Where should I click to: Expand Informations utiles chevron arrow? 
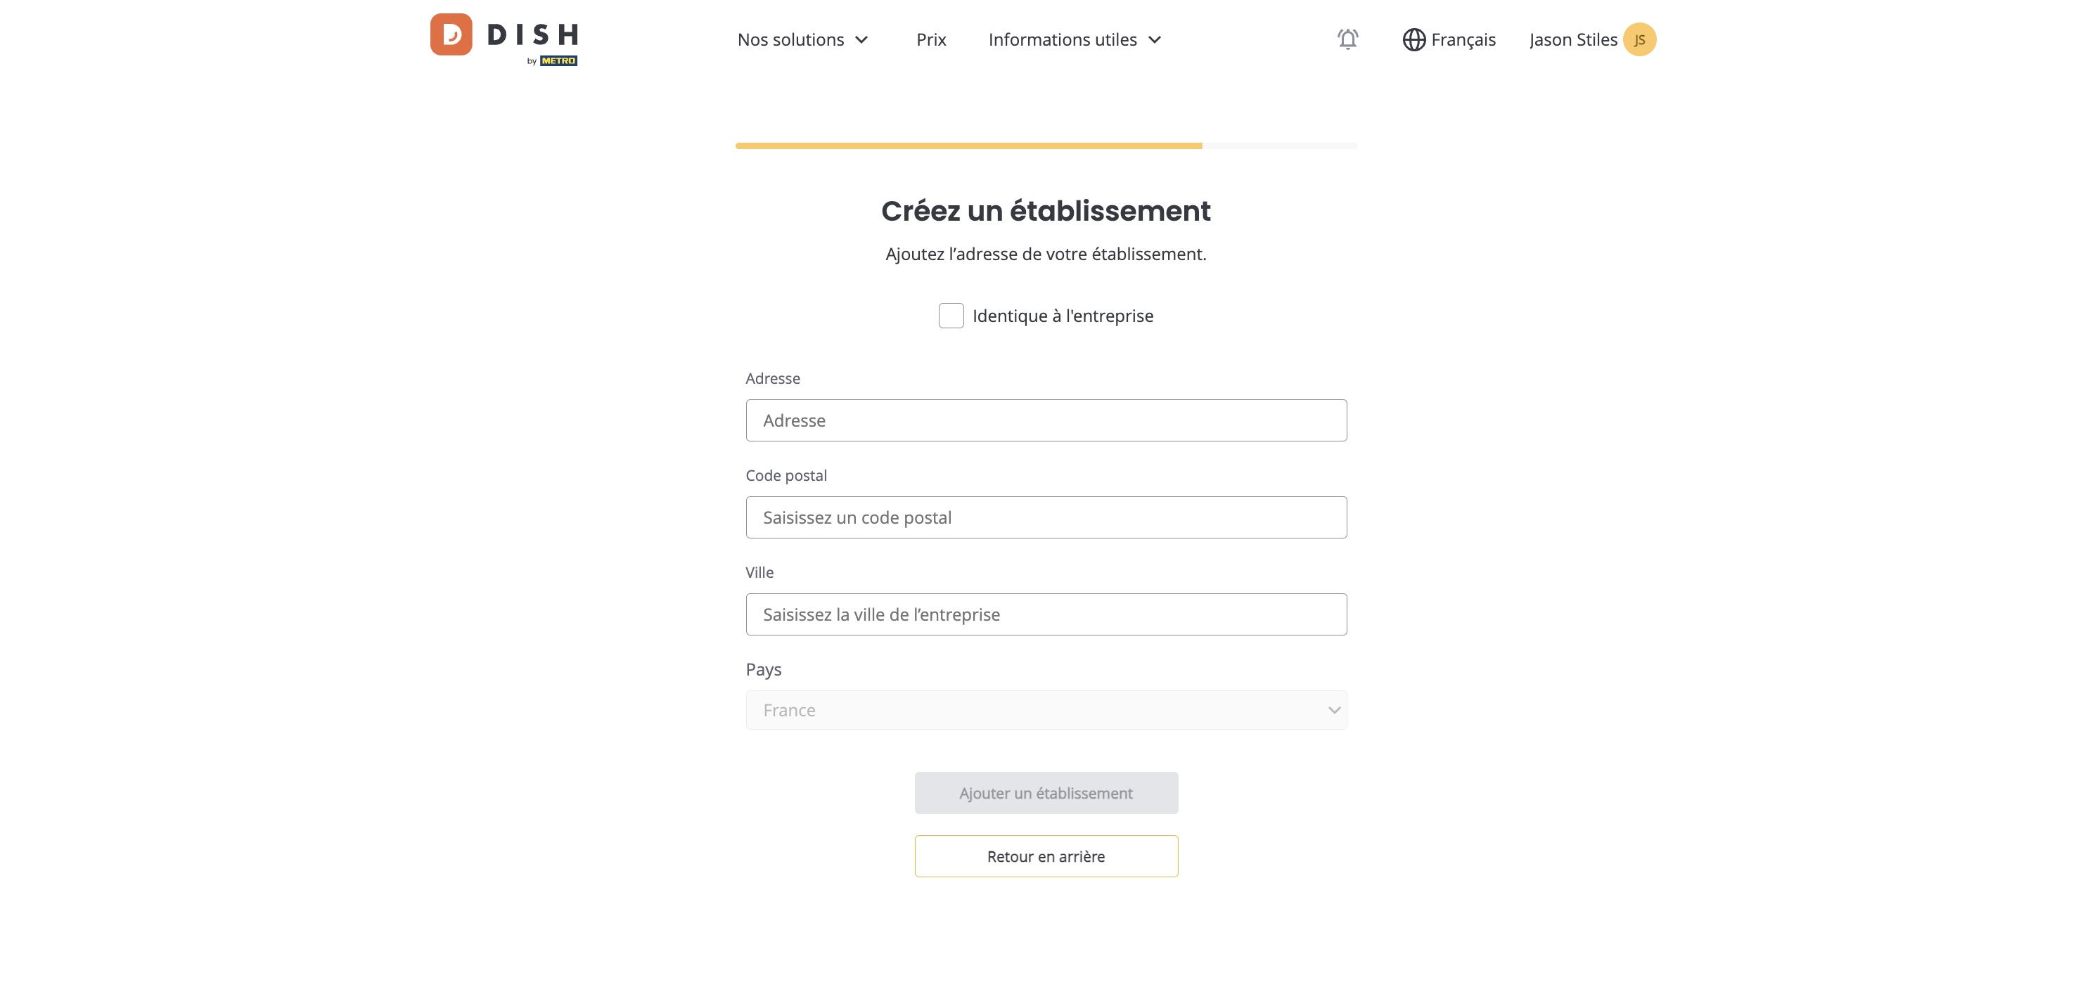[1155, 40]
